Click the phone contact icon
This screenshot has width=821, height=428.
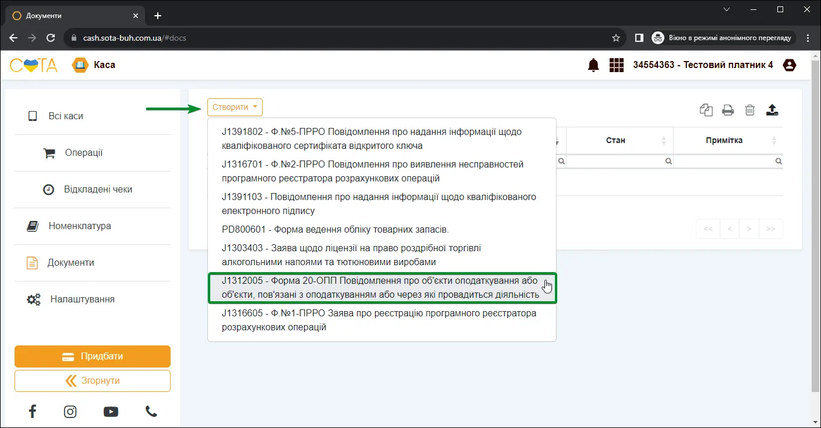151,412
